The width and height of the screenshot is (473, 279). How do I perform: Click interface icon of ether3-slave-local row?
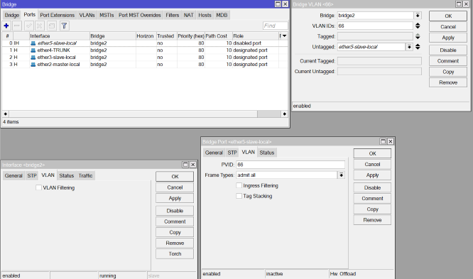[33, 58]
